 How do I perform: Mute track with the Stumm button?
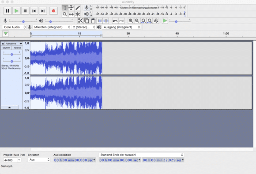6,48
